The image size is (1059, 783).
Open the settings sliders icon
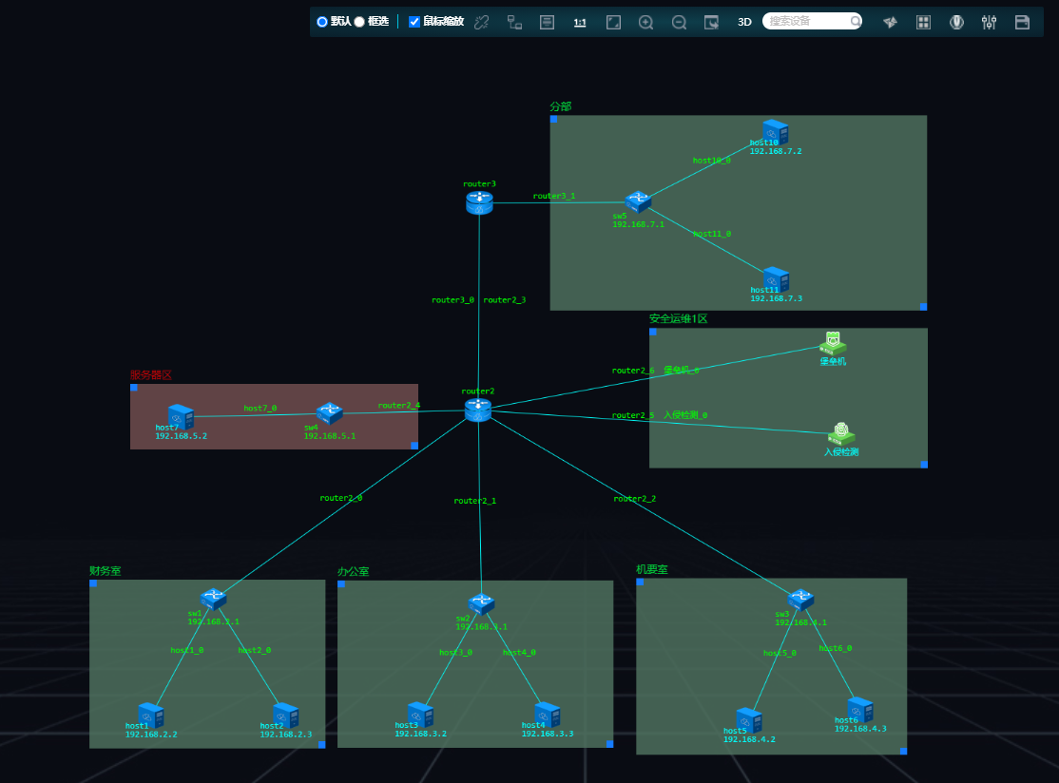pyautogui.click(x=989, y=22)
